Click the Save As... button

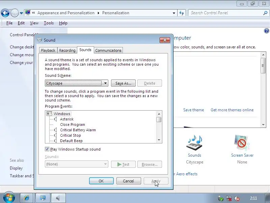(x=123, y=83)
